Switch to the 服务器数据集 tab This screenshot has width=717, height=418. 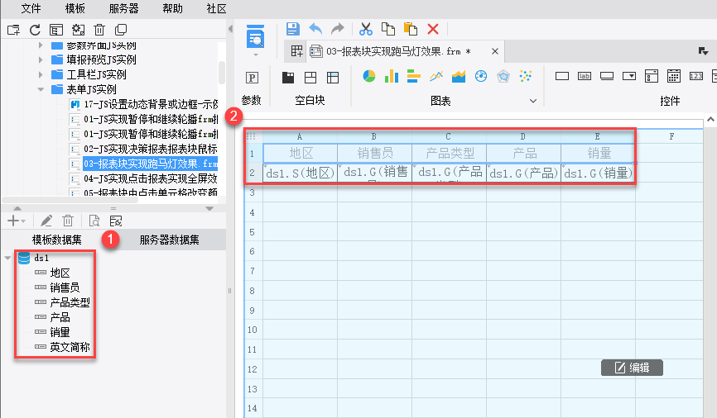coord(169,240)
